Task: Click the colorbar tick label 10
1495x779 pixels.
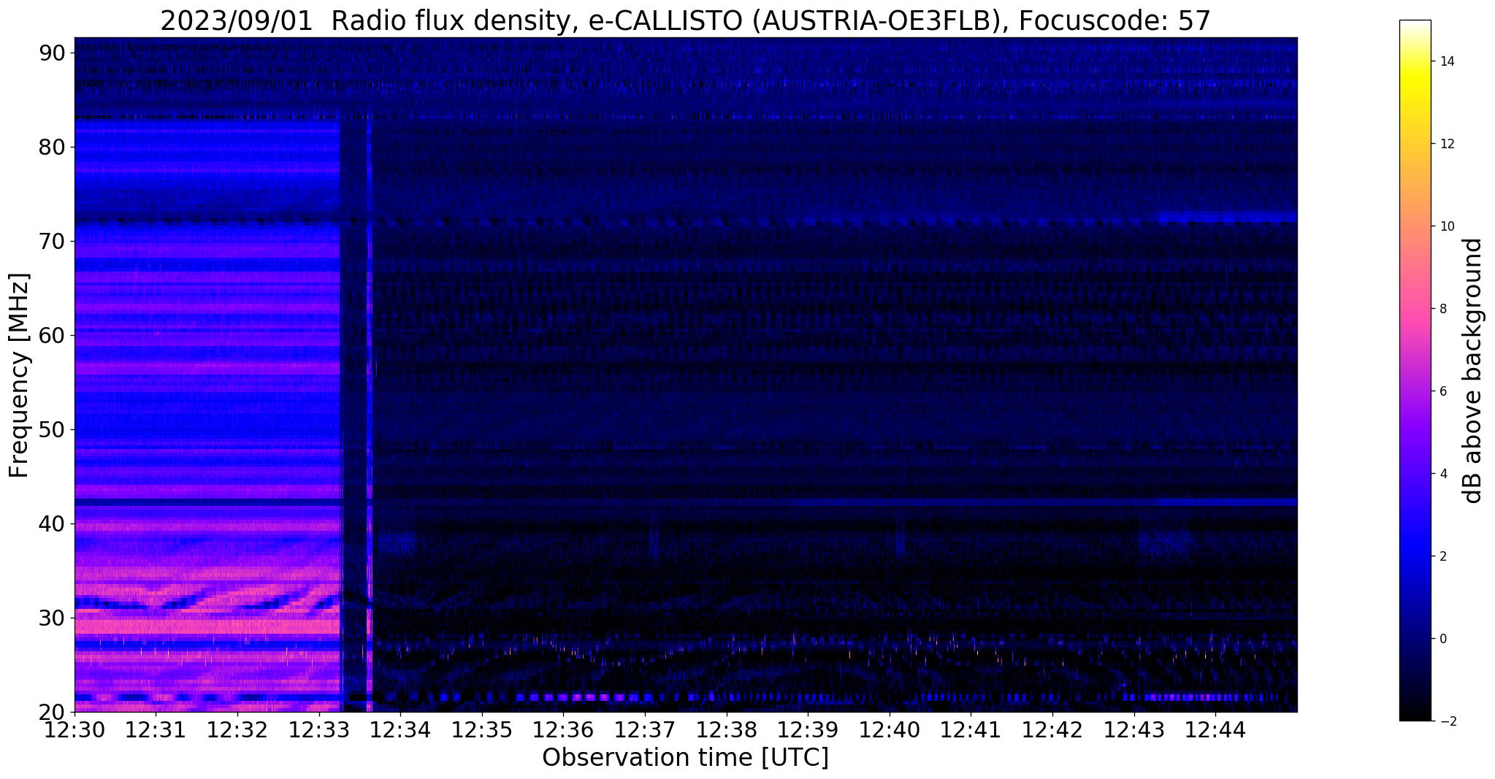Action: coord(1446,226)
